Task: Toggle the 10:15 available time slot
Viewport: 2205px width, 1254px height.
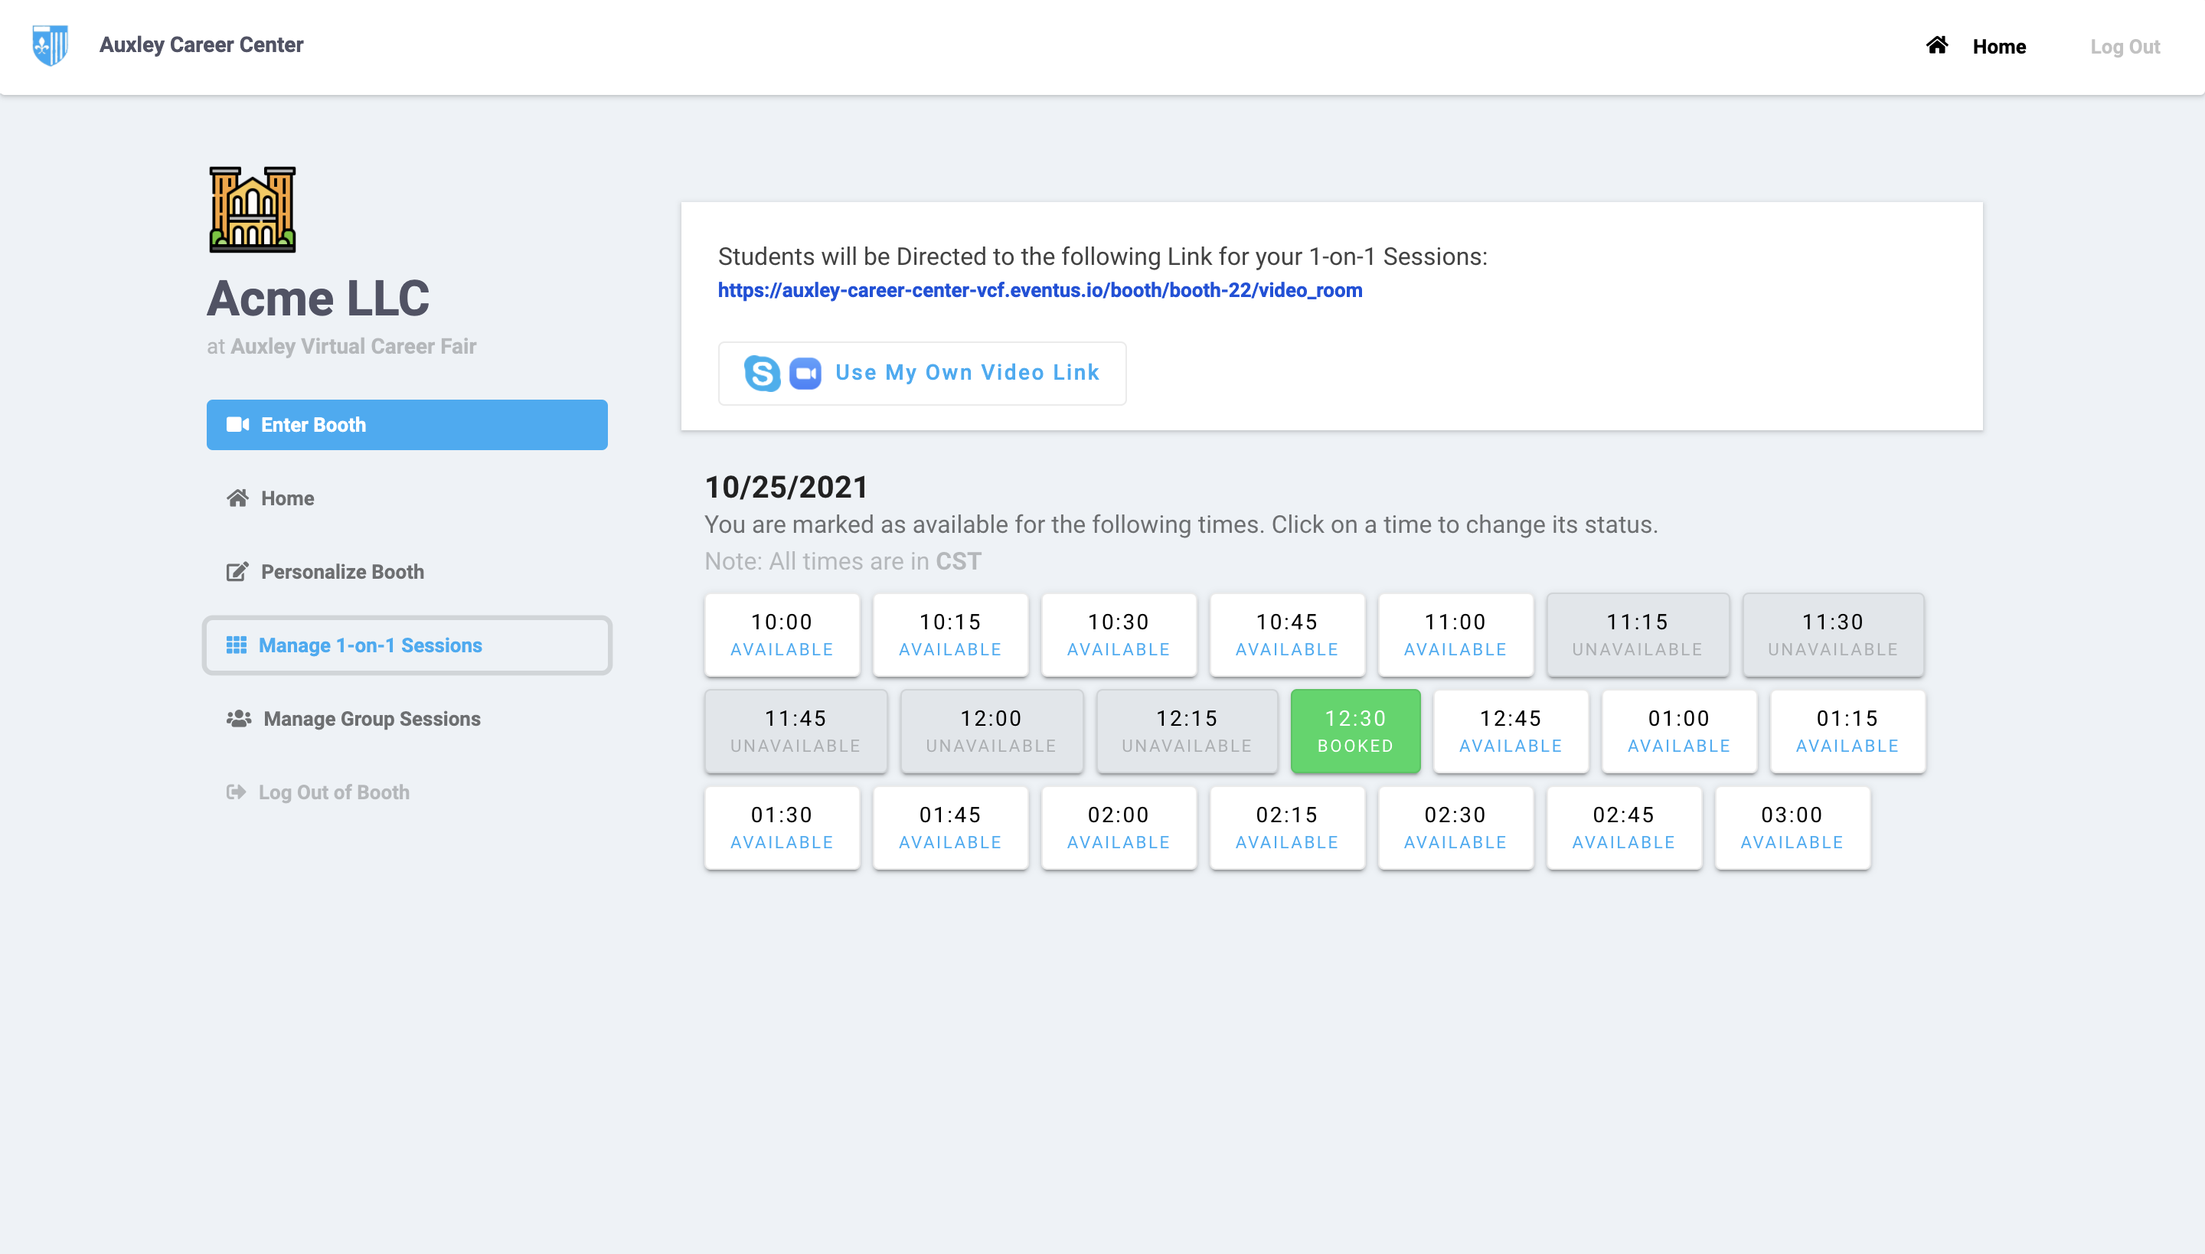Action: [x=950, y=635]
